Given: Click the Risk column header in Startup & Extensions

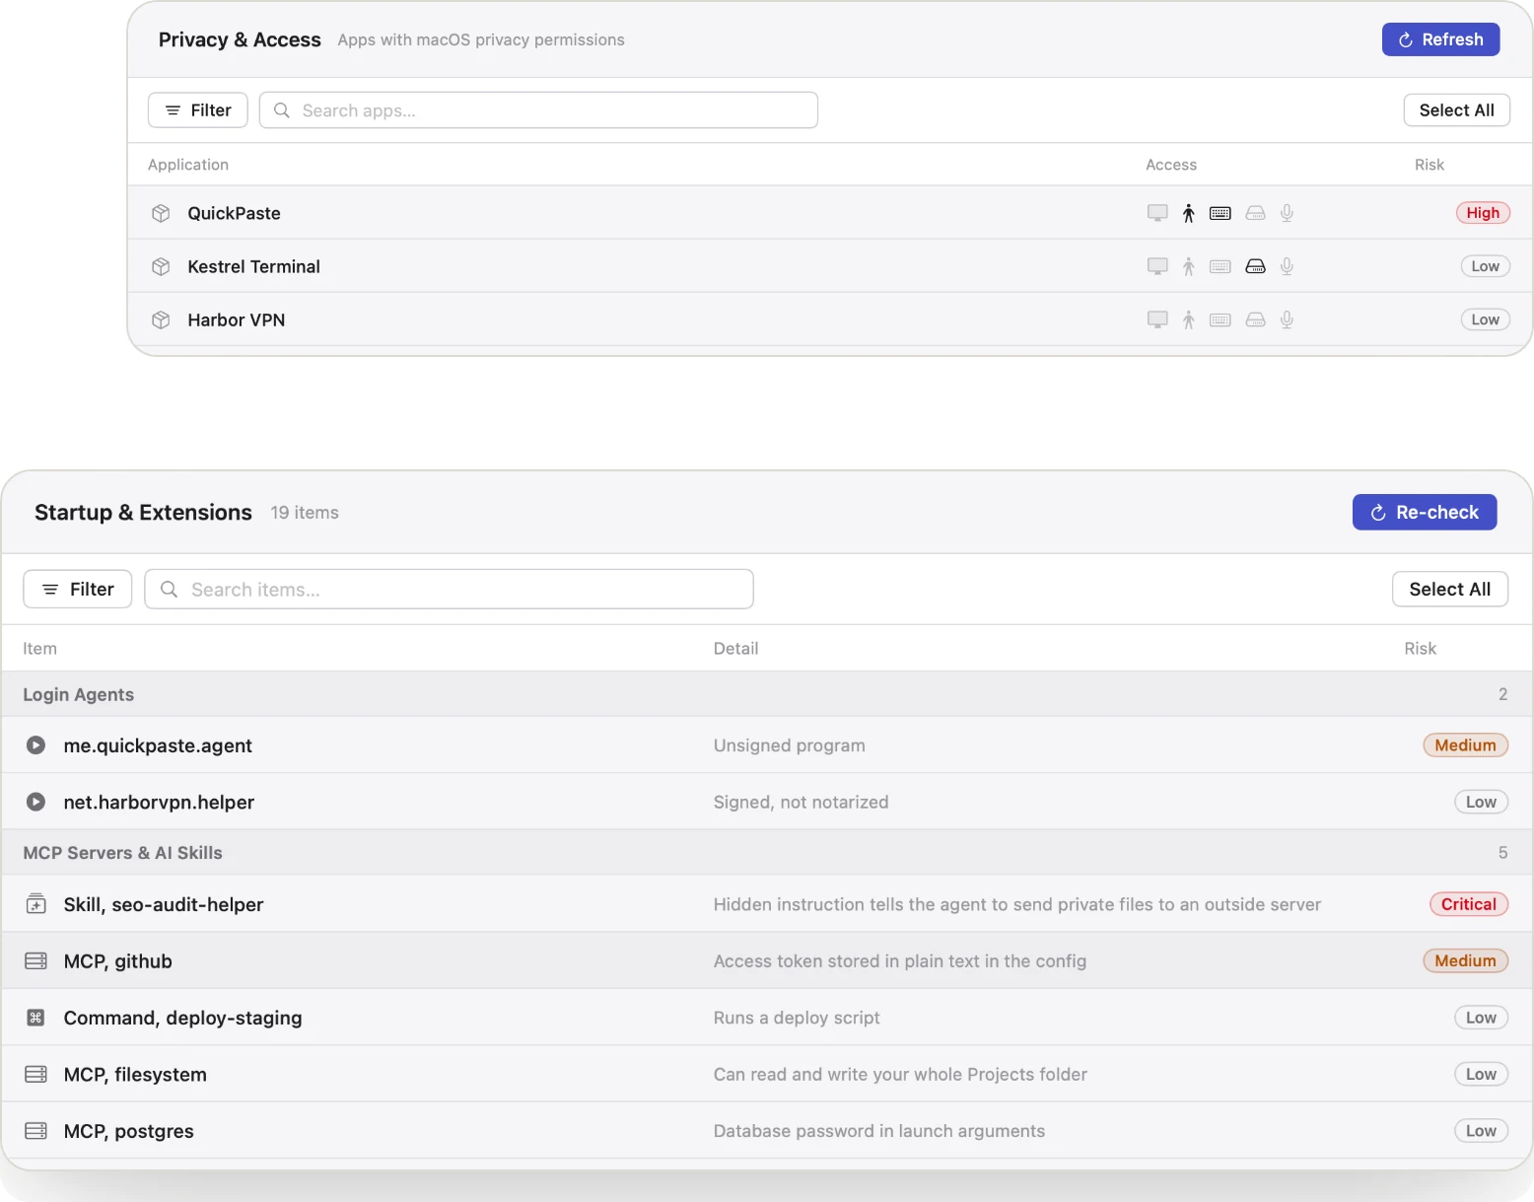Looking at the screenshot, I should pyautogui.click(x=1421, y=649).
